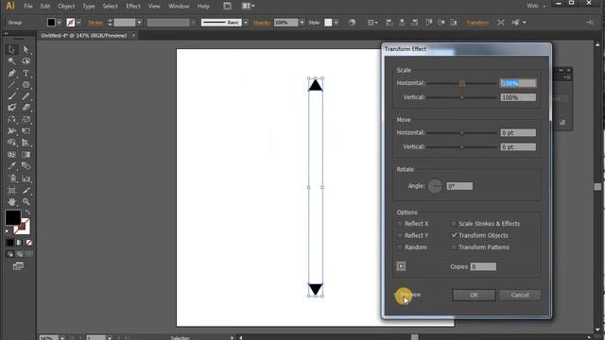Open the Select menu
605x340 pixels.
click(x=110, y=7)
